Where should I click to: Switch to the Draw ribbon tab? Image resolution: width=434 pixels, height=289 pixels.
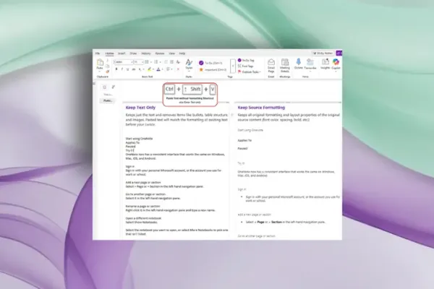(133, 53)
